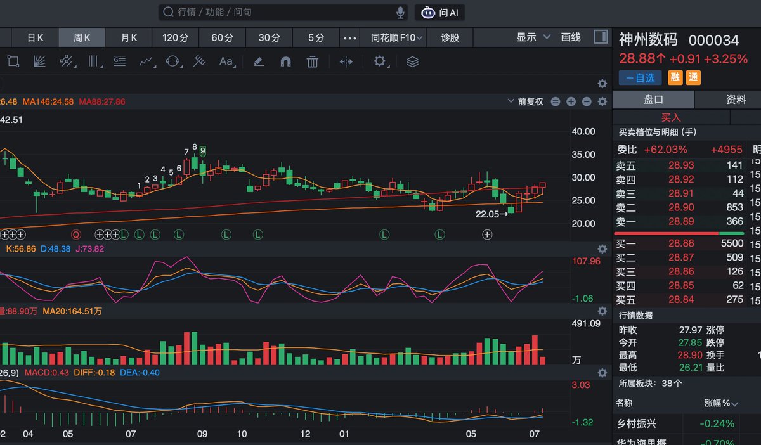The image size is (761, 445).
Task: Click the MA146:24.58 indicator label
Action: tap(48, 101)
